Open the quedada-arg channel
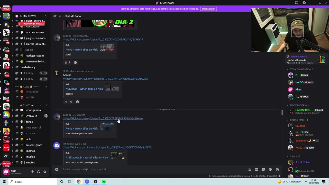This screenshot has width=329, height=185. pyautogui.click(x=31, y=67)
